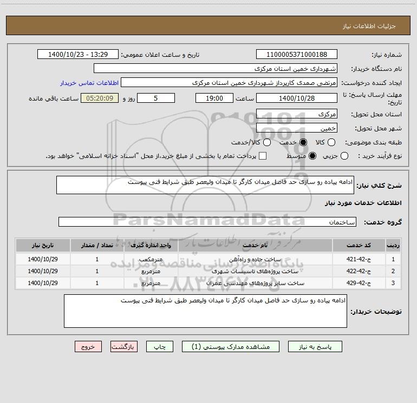Click the ساخت جاده و راه‌آهن row name
The width and height of the screenshot is (417, 403).
255,259
